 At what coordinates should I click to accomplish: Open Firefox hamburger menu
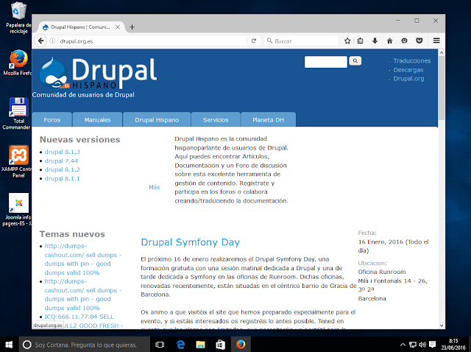[x=436, y=41]
